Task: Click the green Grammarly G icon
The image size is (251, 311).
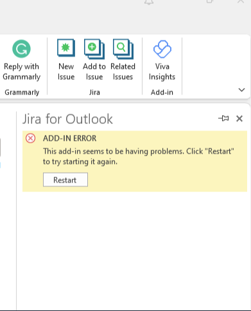Action: pos(21,49)
